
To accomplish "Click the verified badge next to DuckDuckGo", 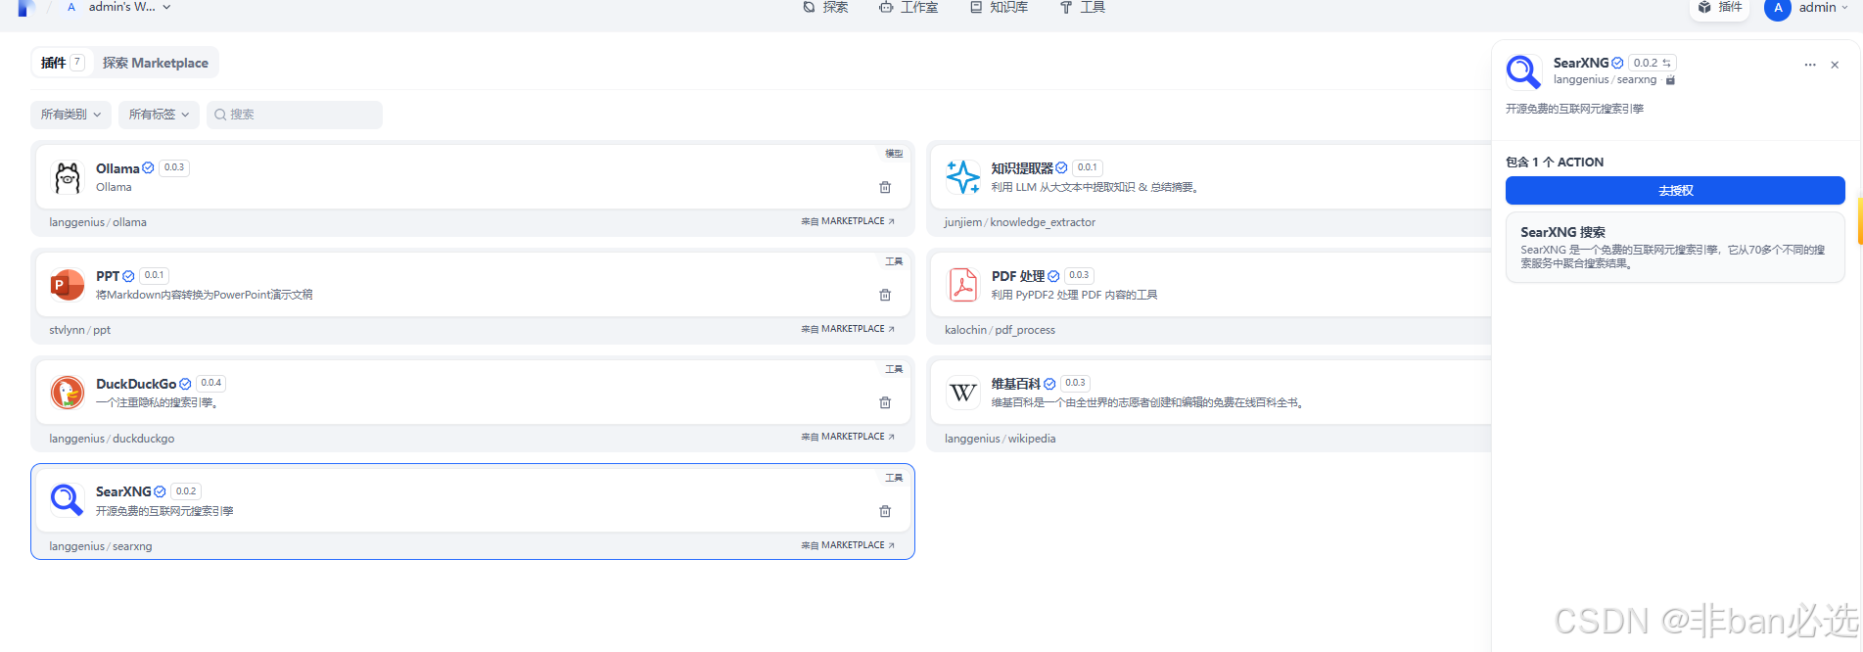I will 185,384.
